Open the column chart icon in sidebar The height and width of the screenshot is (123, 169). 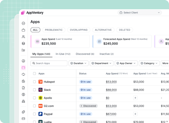pos(23,81)
